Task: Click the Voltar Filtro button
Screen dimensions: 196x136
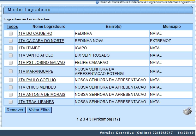Action: (x=39, y=110)
